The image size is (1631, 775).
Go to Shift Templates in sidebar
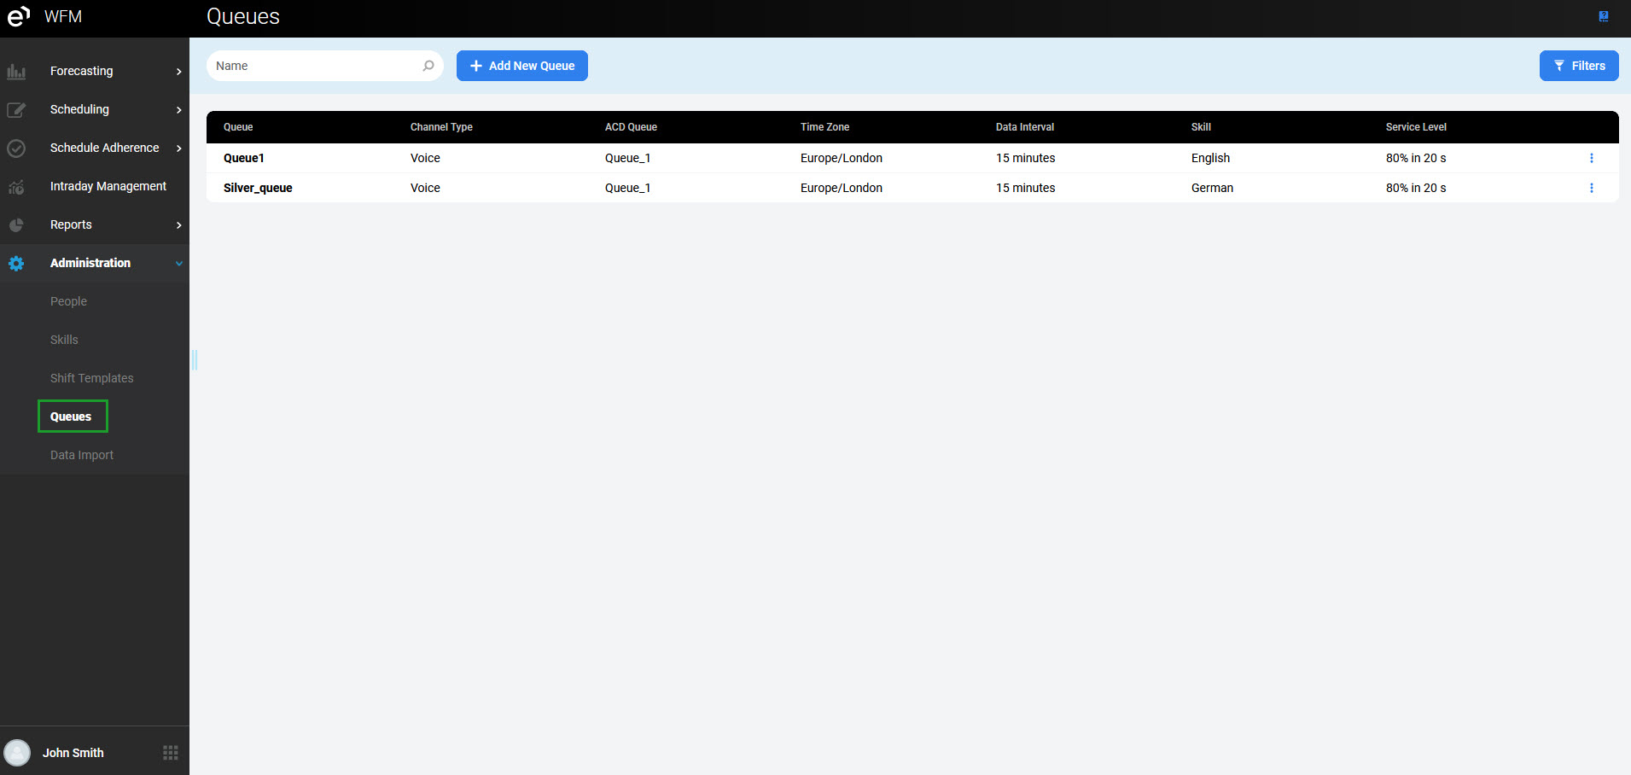91,378
